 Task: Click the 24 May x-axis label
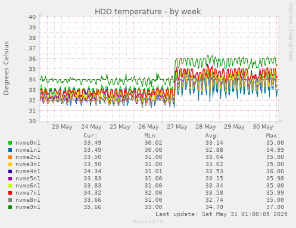click(x=91, y=127)
